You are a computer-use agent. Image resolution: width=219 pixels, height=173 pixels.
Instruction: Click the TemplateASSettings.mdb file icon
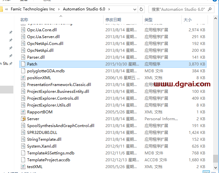[23, 153]
